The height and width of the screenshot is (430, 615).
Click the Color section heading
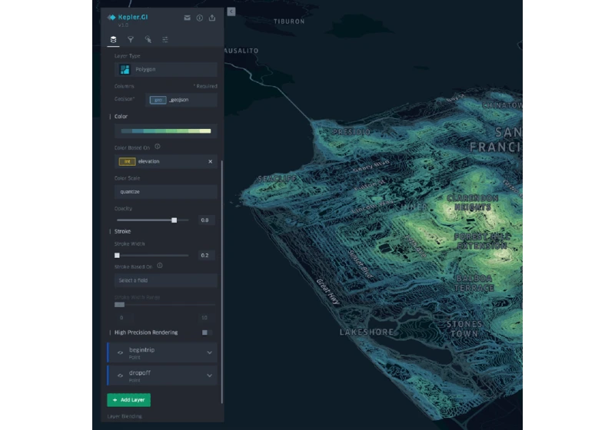coord(121,117)
